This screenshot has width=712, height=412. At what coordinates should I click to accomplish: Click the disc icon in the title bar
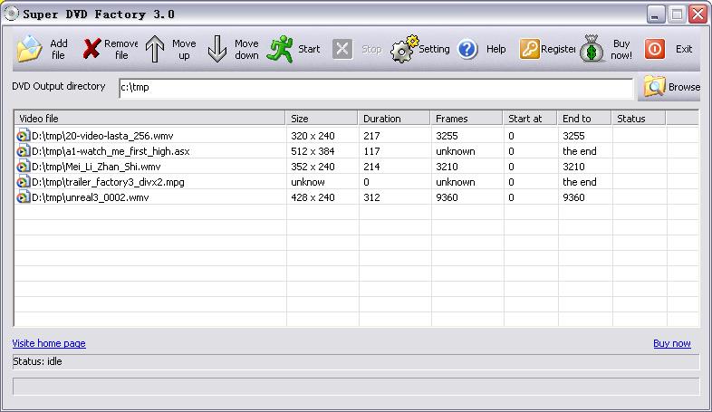(x=11, y=14)
